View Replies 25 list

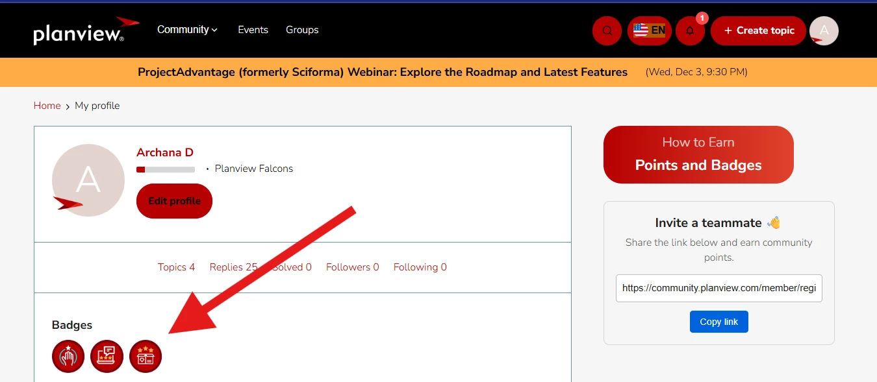pos(233,267)
